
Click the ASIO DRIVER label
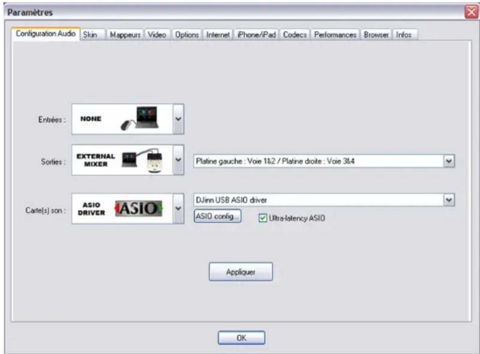[91, 209]
